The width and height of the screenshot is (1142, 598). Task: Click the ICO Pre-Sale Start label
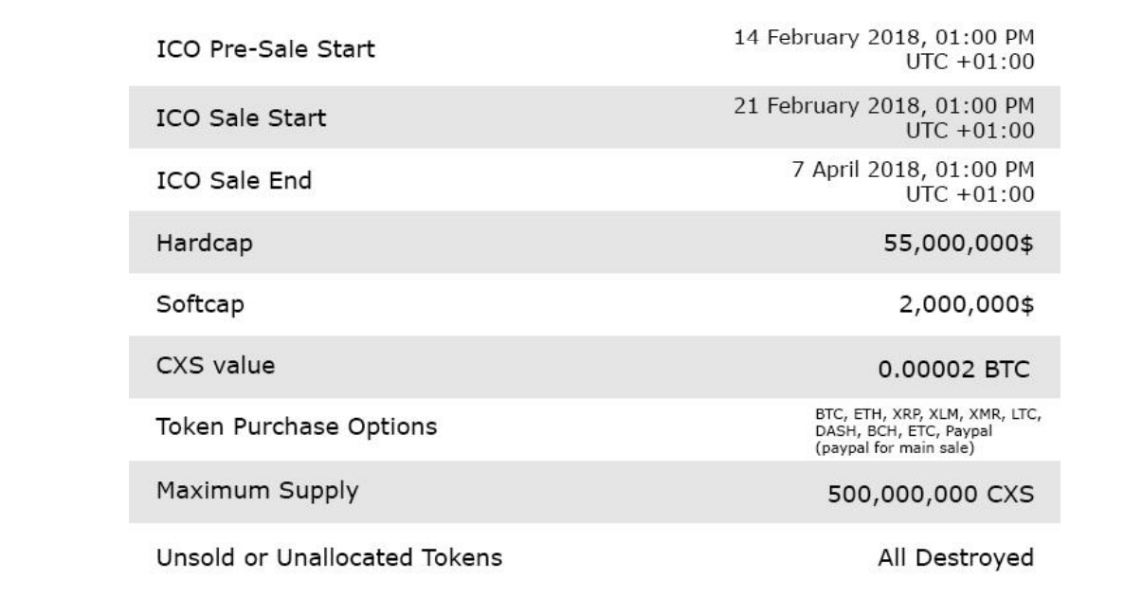265,49
